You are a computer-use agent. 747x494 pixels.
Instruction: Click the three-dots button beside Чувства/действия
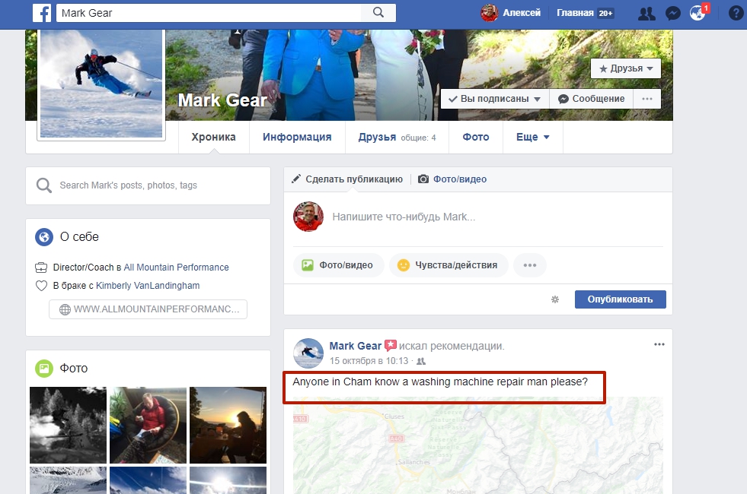530,265
